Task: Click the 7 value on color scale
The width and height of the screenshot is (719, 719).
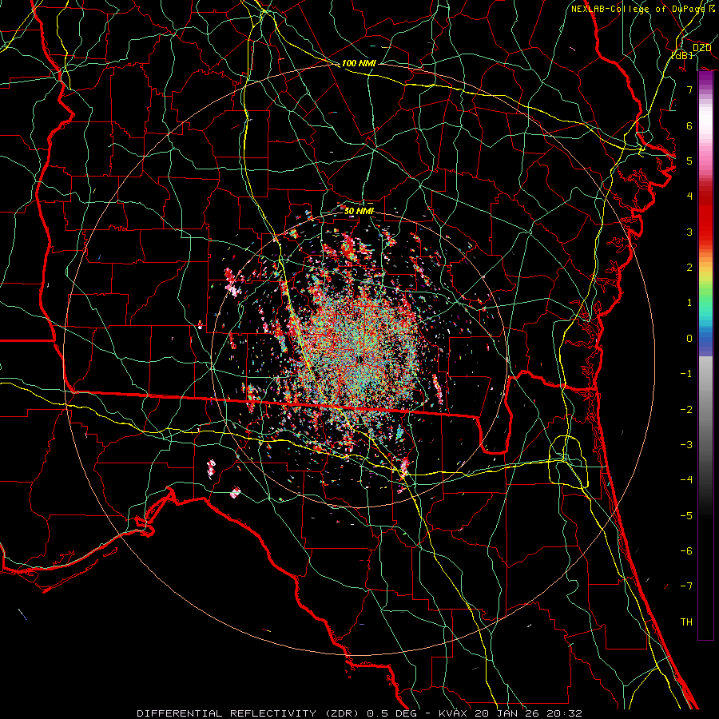Action: click(x=689, y=89)
